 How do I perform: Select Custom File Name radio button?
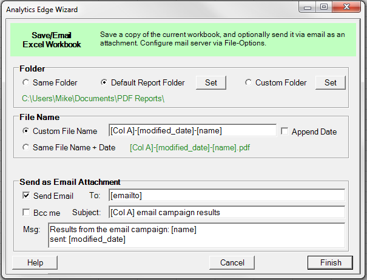25,131
